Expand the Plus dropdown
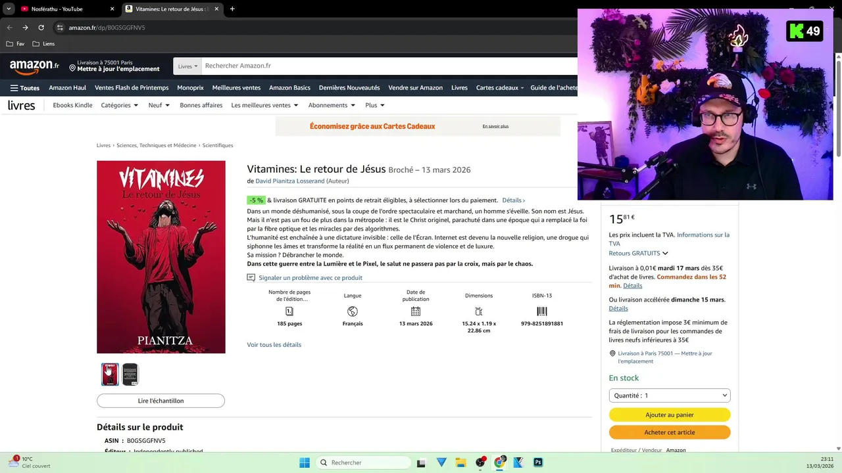 375,105
